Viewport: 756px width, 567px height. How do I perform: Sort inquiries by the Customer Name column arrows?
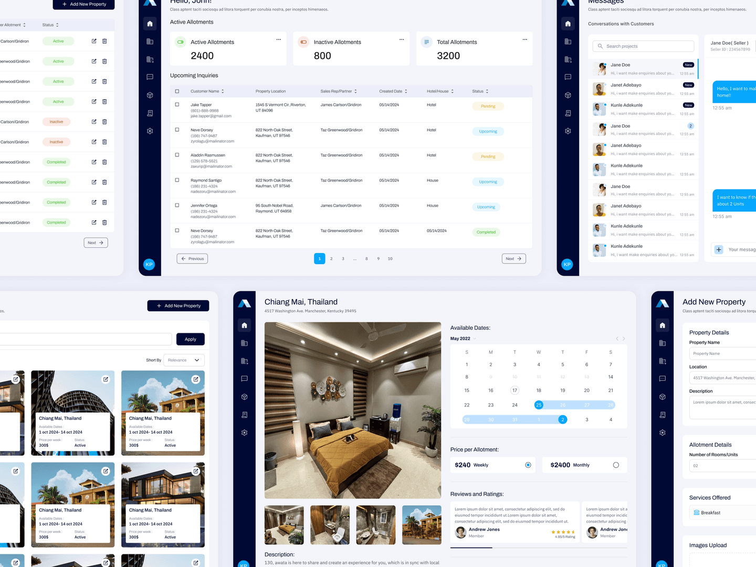(223, 91)
